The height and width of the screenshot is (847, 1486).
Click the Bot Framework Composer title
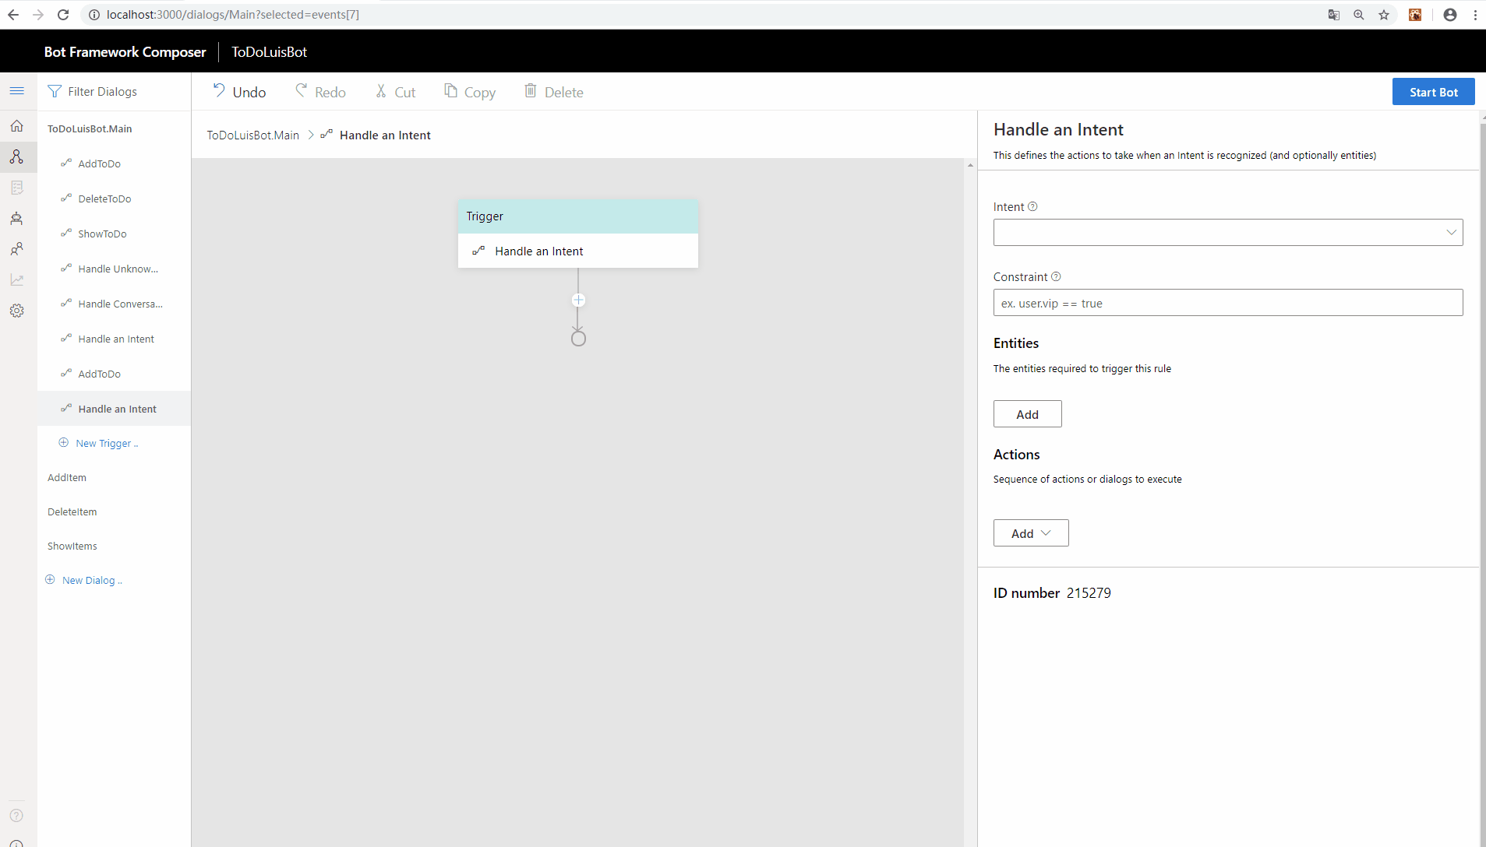tap(125, 52)
